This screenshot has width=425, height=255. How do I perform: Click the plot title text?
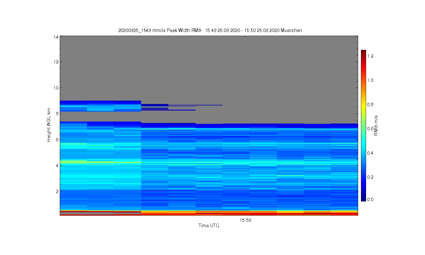[210, 30]
